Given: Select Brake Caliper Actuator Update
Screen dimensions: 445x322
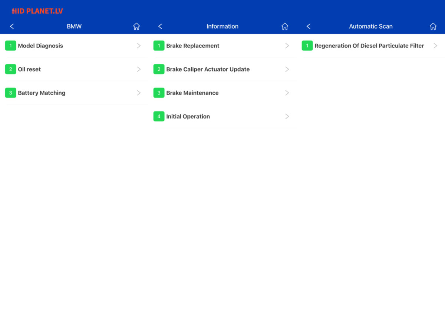Looking at the screenshot, I should (x=208, y=69).
